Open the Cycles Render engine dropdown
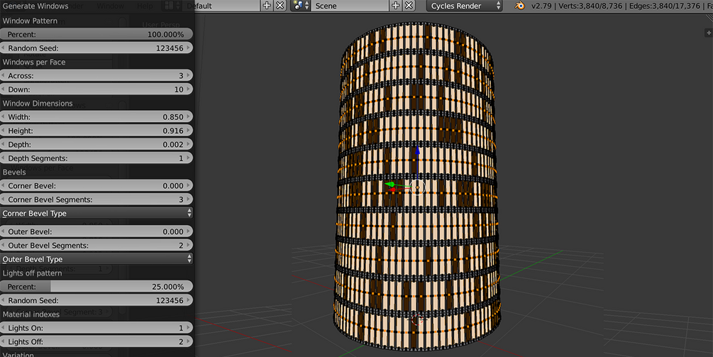This screenshot has width=713, height=357. (x=464, y=6)
